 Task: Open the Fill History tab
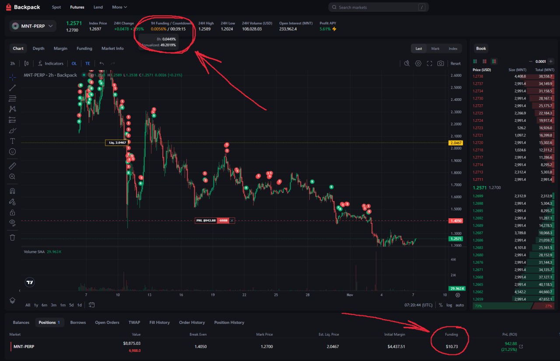coord(160,323)
